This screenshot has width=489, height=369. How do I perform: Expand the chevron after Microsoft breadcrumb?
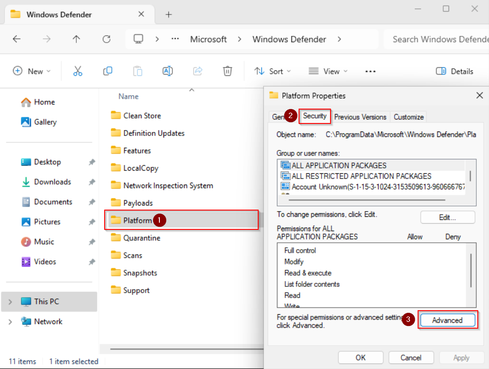click(239, 39)
